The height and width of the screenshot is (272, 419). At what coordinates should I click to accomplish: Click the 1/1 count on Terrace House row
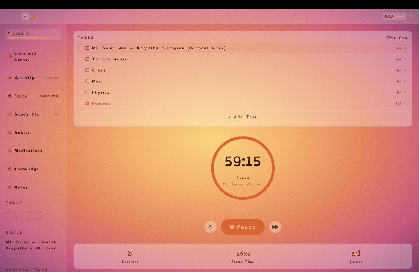pos(398,59)
